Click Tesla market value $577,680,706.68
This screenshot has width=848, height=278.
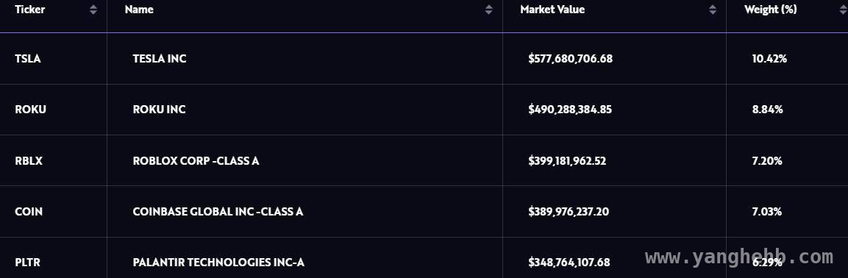[571, 58]
